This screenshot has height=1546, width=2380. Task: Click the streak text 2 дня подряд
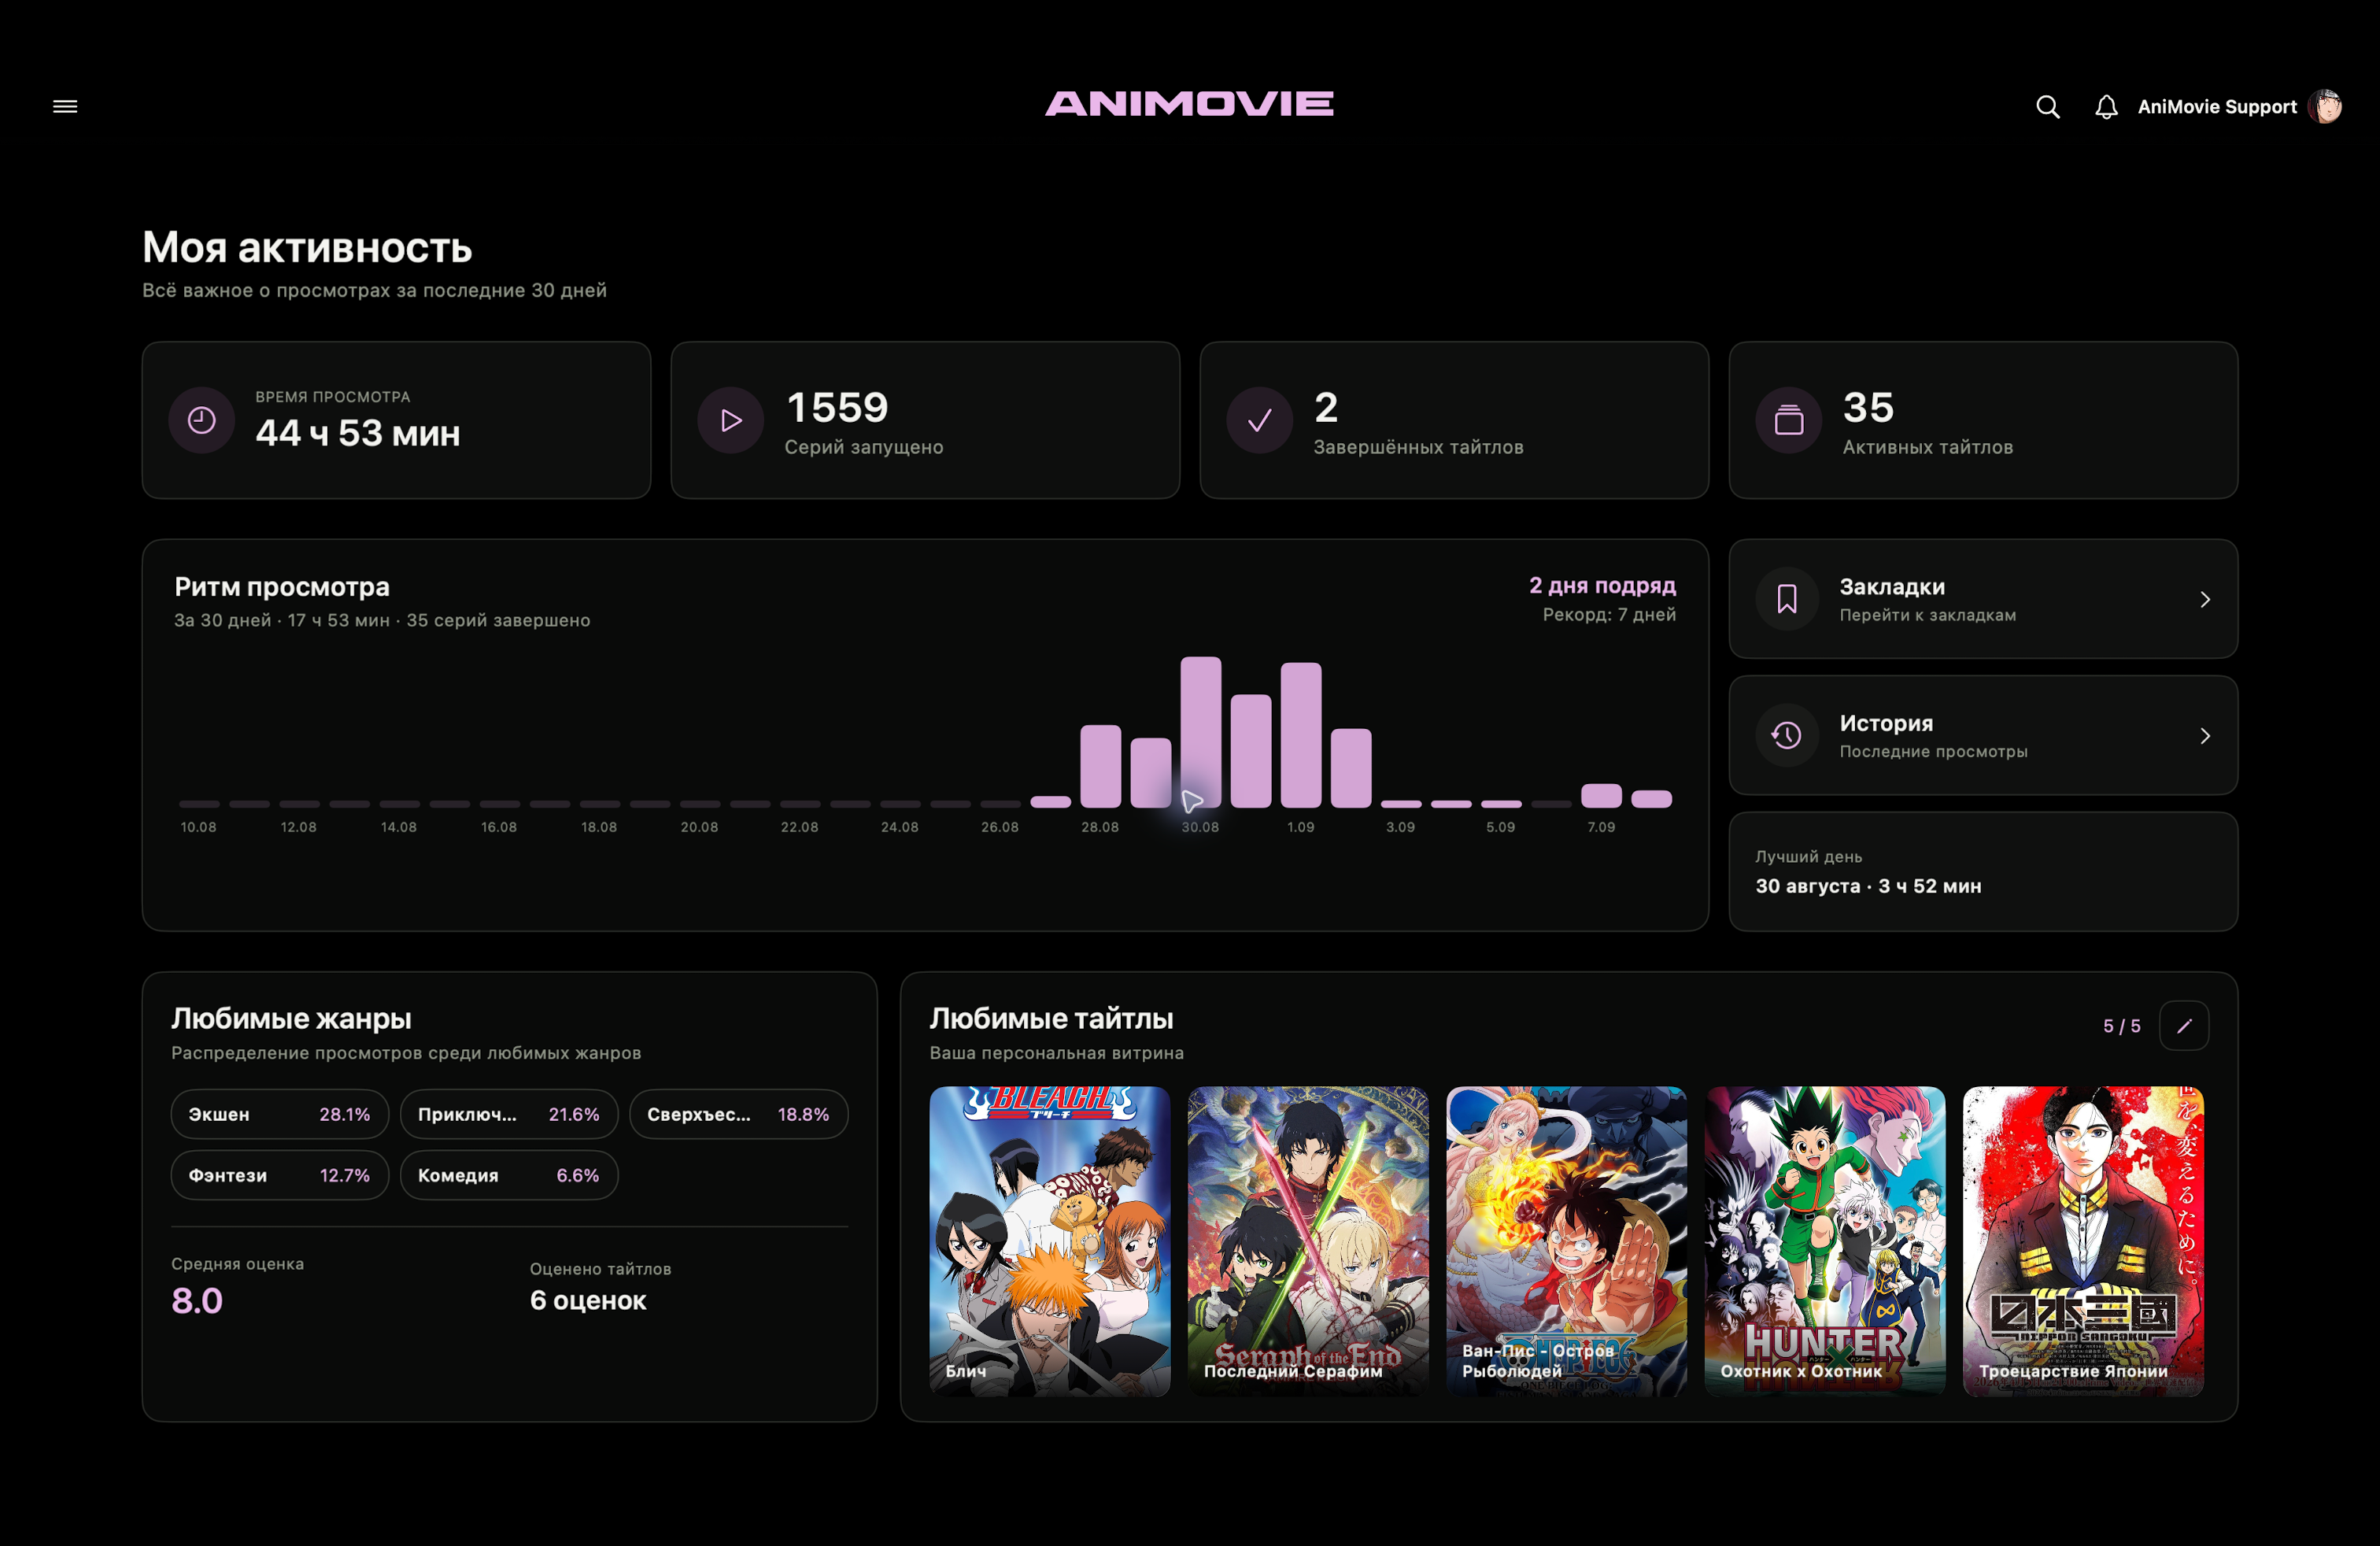[x=1602, y=586]
